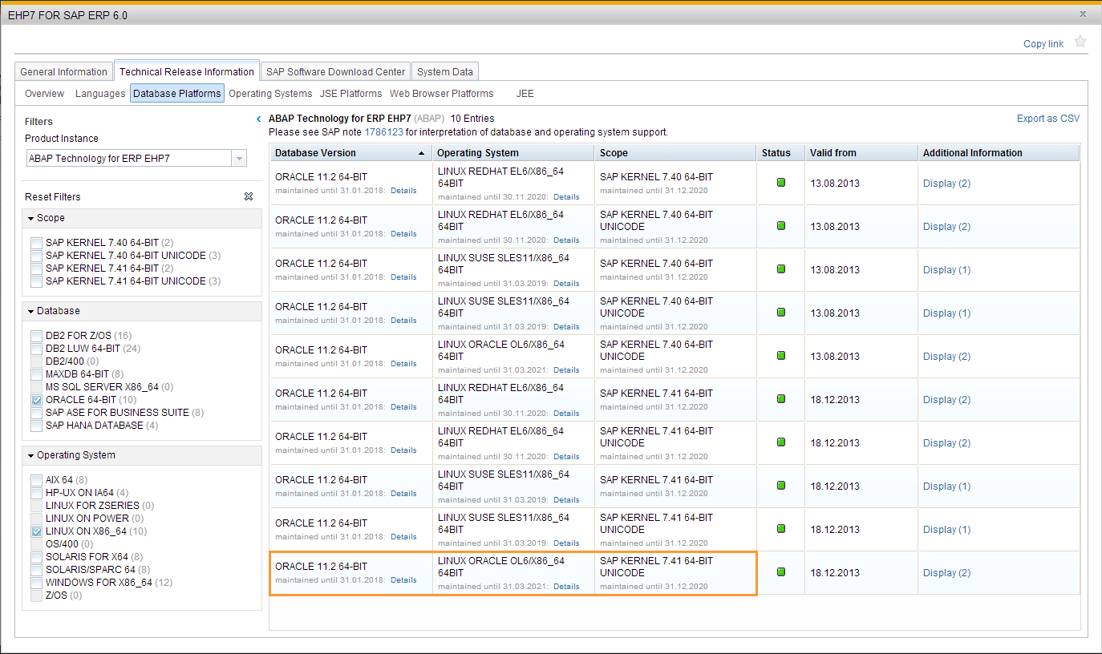Select the Database Platforms sub-tab

point(177,94)
